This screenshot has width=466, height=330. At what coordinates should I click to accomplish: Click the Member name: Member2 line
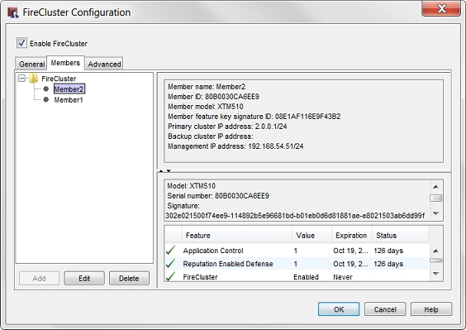(207, 87)
